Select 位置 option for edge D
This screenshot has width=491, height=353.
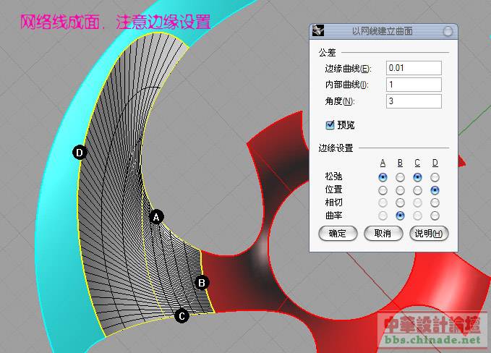[435, 190]
